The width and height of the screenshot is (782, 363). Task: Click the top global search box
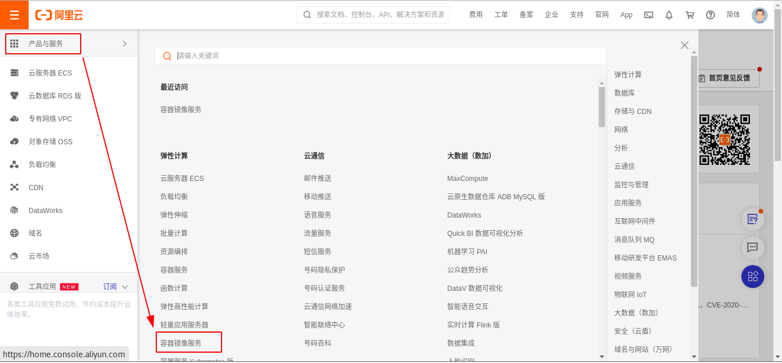[373, 15]
